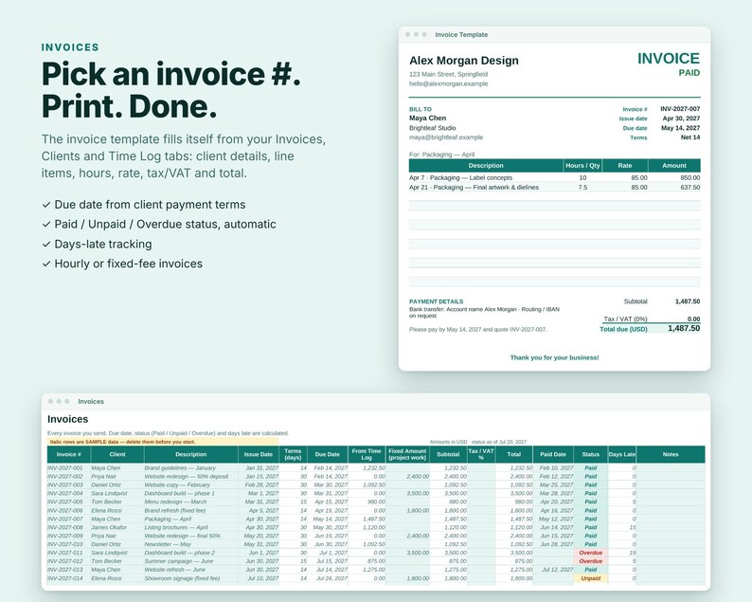752x602 pixels.
Task: Click the 'Due Date' column header
Action: [327, 454]
